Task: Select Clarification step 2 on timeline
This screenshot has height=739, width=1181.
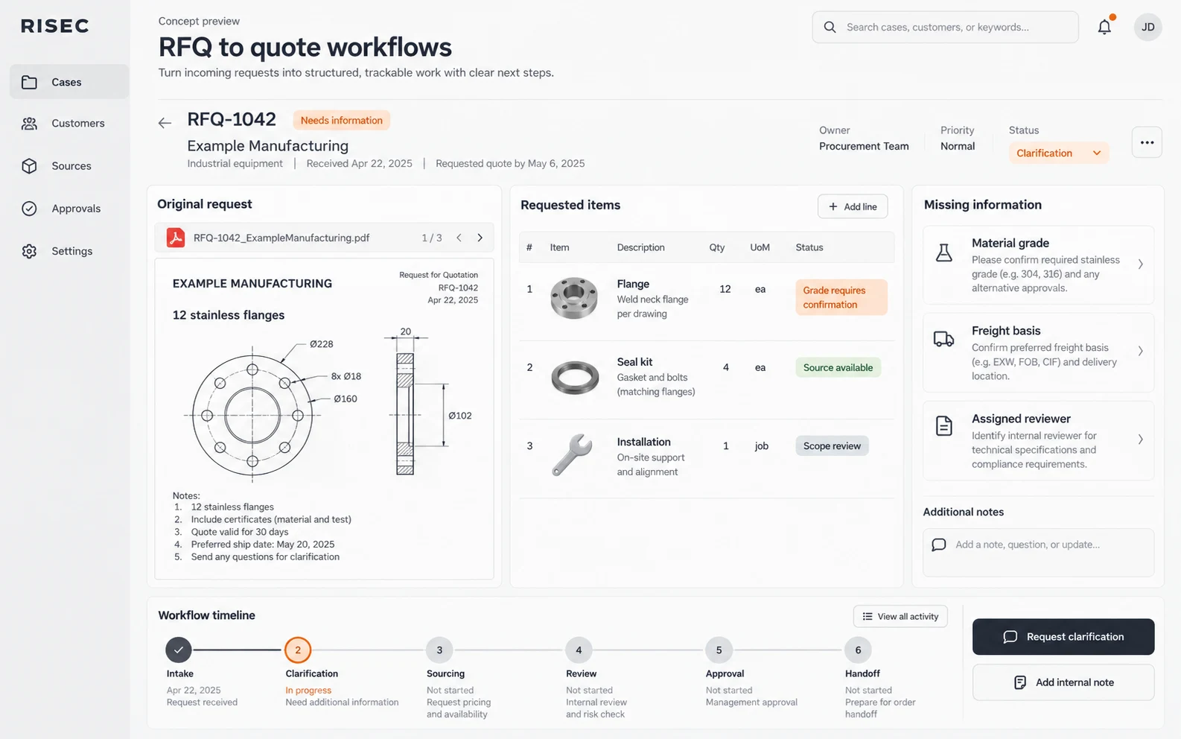Action: pos(298,650)
